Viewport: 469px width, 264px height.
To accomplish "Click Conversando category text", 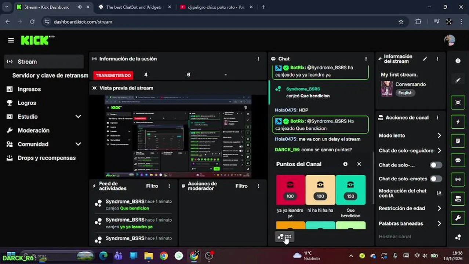I will point(410,84).
